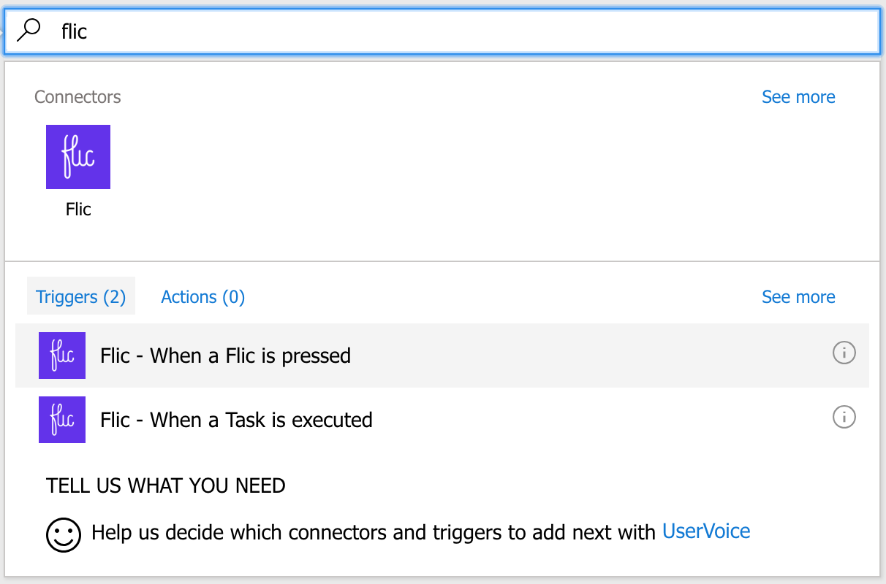Show info for 'When a Flic is pressed'
This screenshot has width=886, height=584.
(844, 353)
